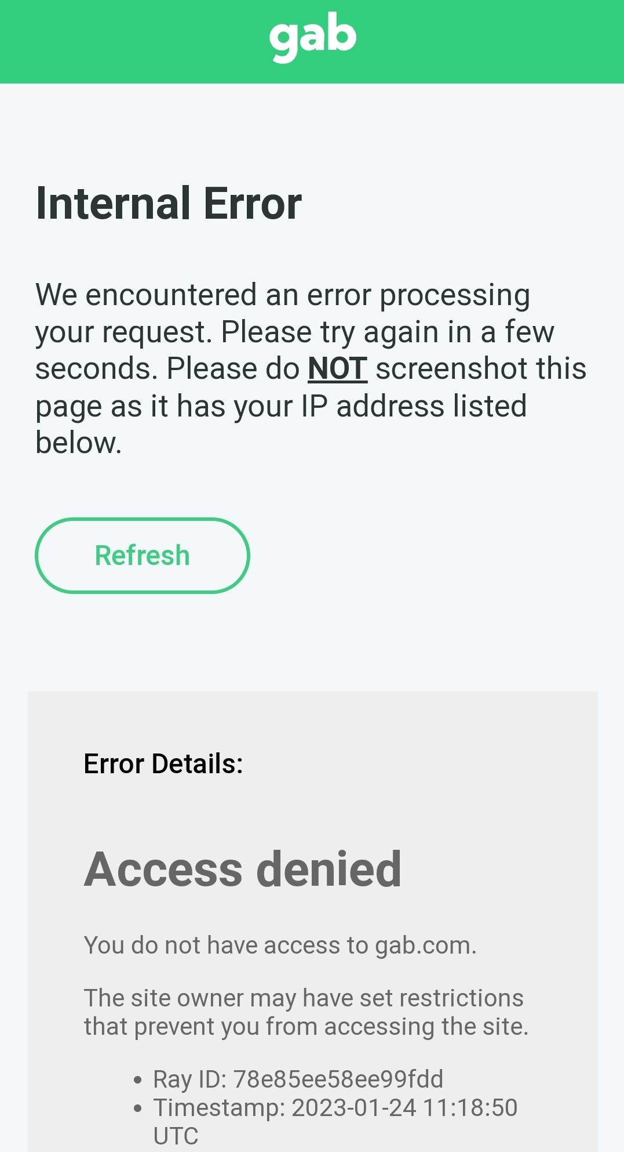Click the error processing message paragraph
The height and width of the screenshot is (1152, 624).
click(x=311, y=369)
